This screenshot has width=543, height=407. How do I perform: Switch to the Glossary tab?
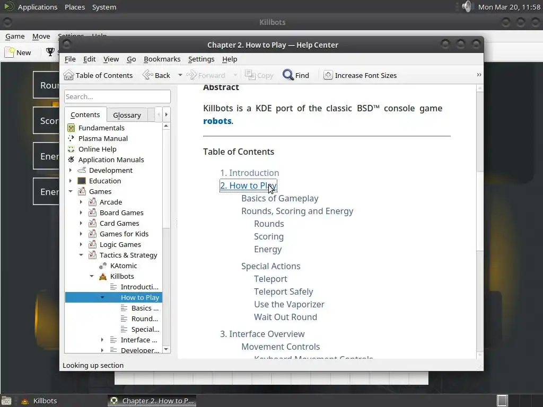(x=127, y=115)
